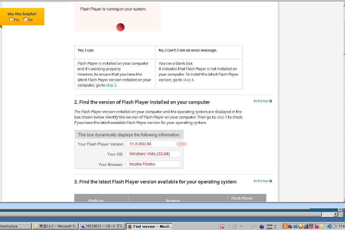This screenshot has height=230, width=345.
Task: Launch Adobe Reader from the system tray
Action: point(290,226)
